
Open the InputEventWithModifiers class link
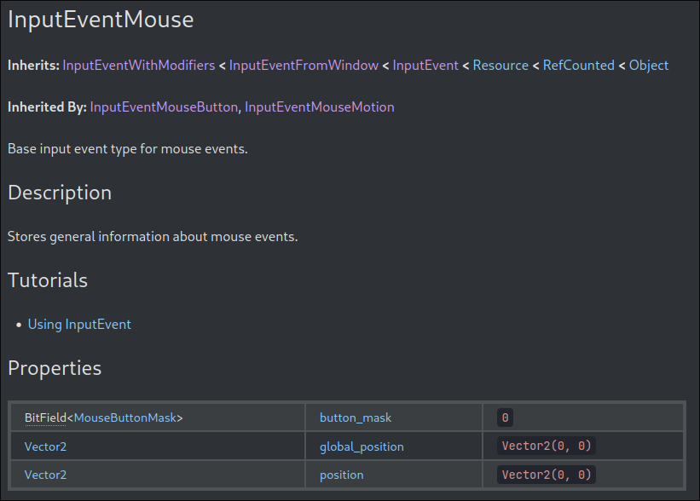[x=139, y=66]
